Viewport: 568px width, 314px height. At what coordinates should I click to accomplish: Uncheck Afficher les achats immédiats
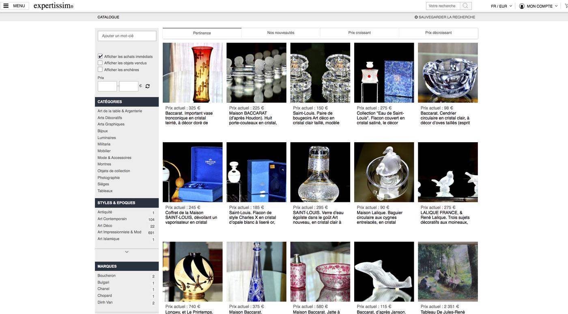[x=100, y=56]
